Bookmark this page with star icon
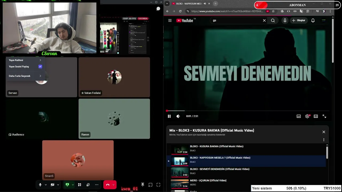The height and width of the screenshot is (192, 342). click(x=273, y=11)
